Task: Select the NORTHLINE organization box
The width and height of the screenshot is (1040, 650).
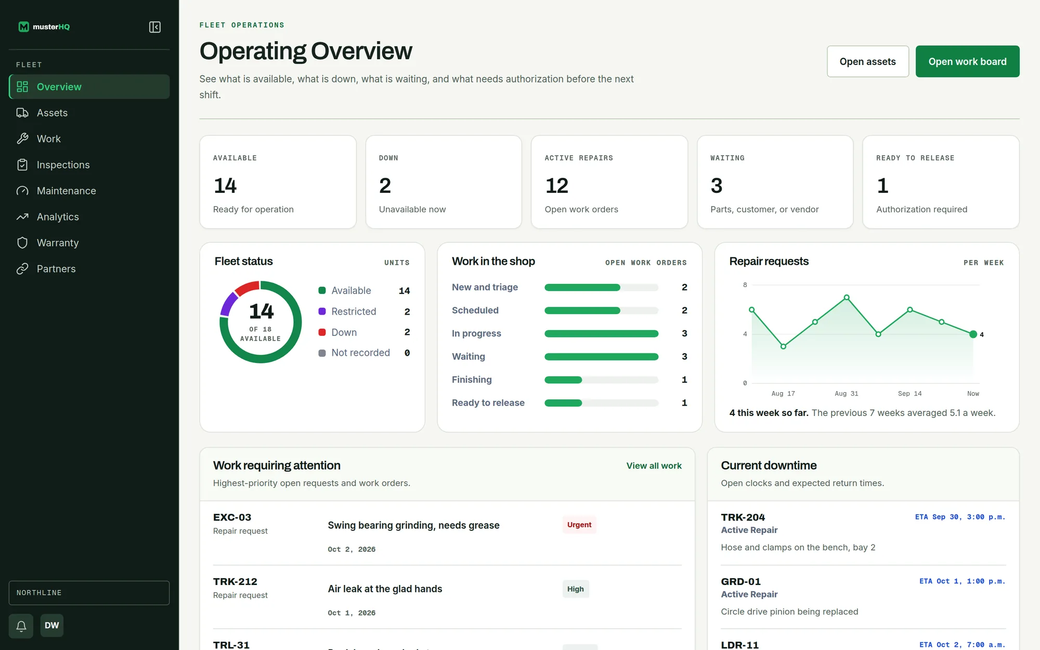Action: [x=89, y=593]
